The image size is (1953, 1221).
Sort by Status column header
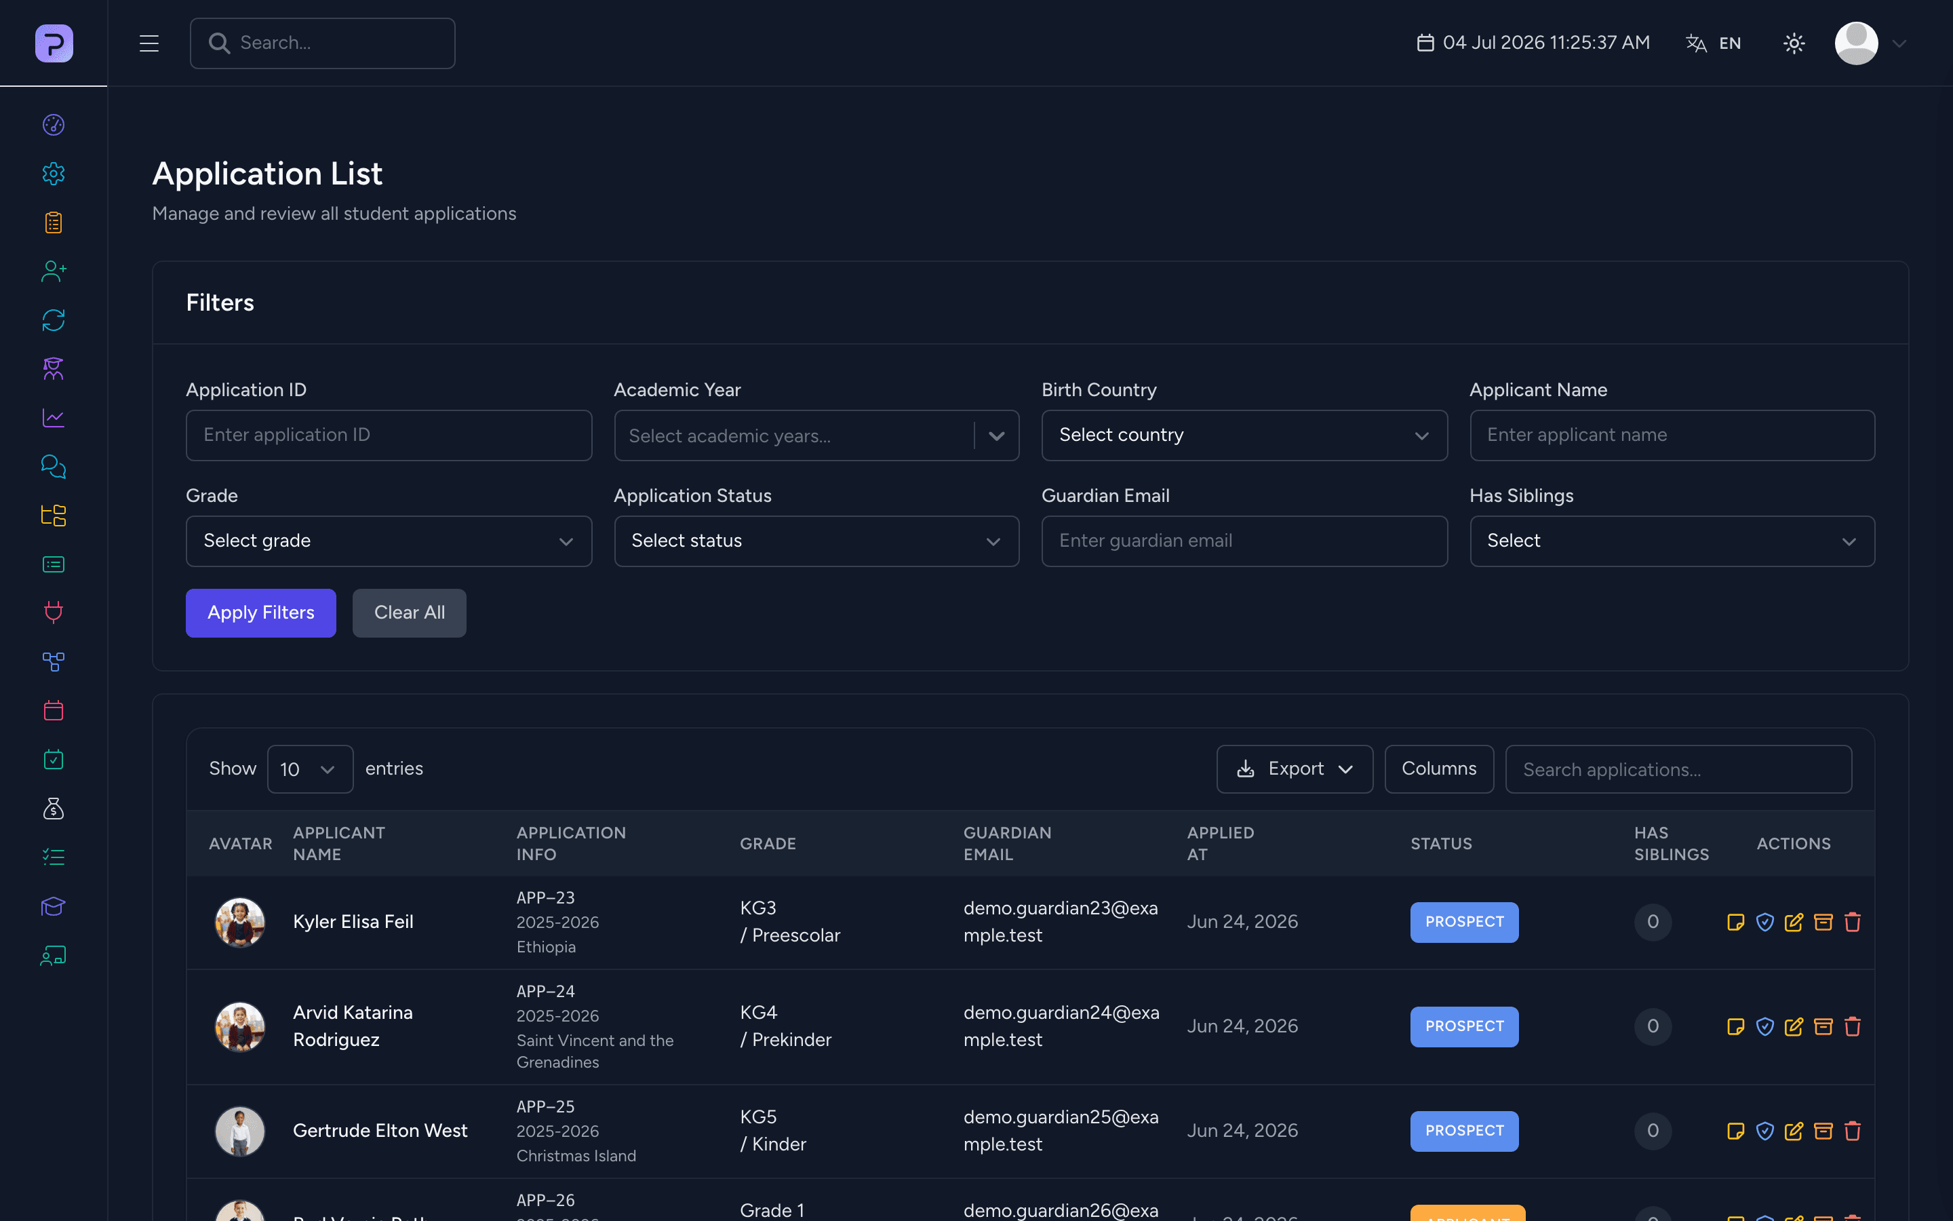[1440, 843]
